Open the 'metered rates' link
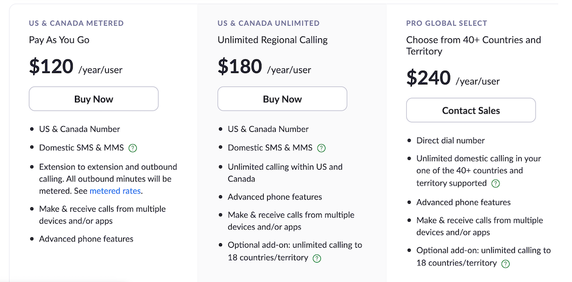This screenshot has width=572, height=282. pyautogui.click(x=115, y=191)
